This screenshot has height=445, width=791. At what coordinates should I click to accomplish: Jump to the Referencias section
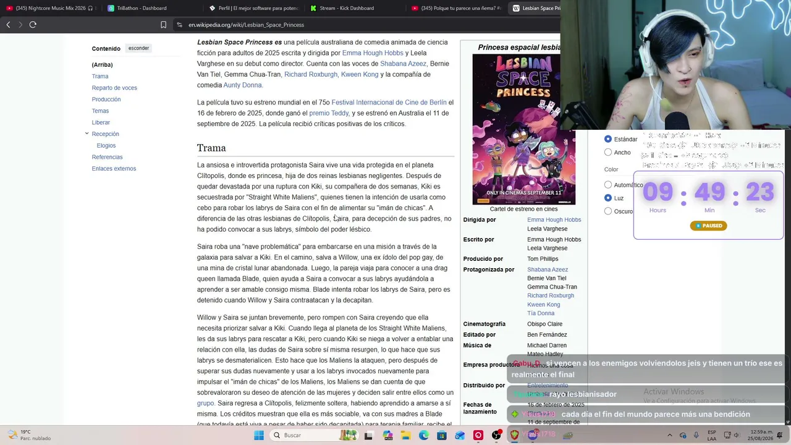tap(107, 157)
